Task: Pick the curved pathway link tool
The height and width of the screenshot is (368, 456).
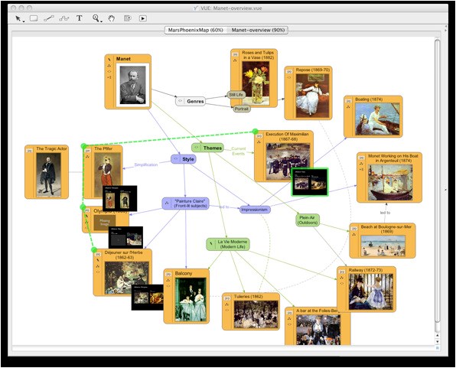Action: pyautogui.click(x=64, y=18)
